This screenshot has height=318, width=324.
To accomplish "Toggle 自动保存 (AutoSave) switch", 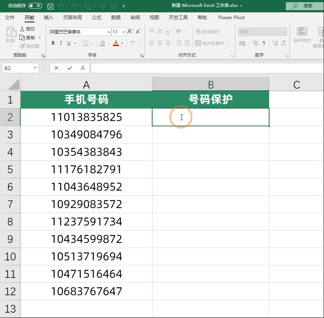I will click(36, 6).
